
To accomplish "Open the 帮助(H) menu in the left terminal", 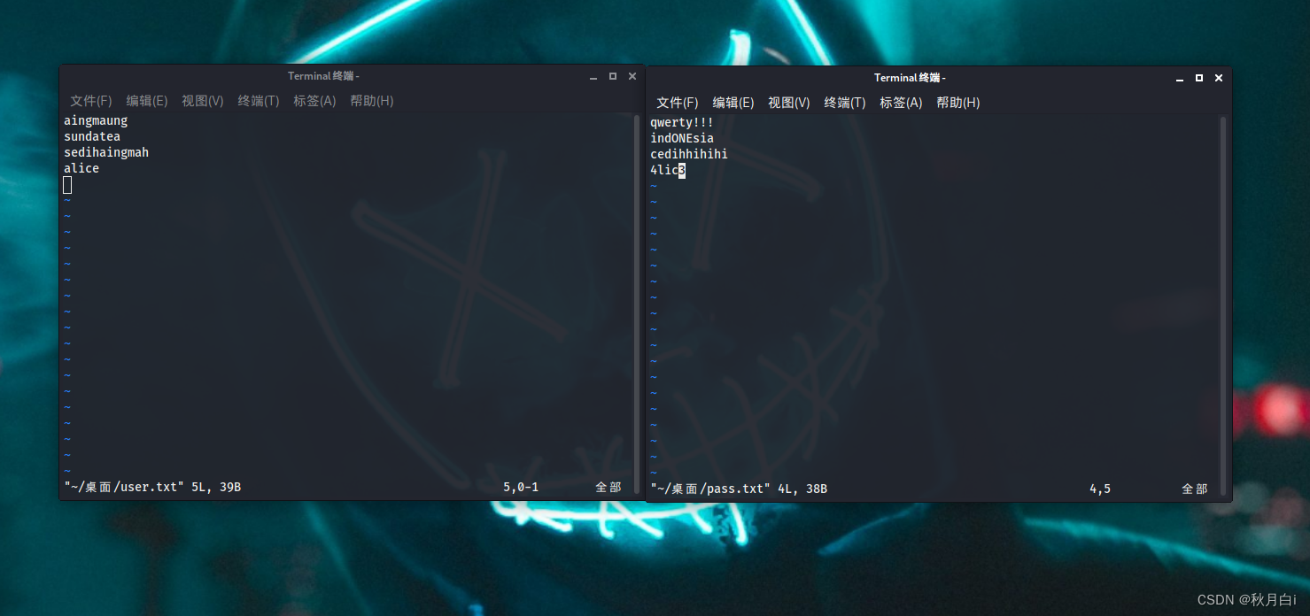I will tap(371, 100).
